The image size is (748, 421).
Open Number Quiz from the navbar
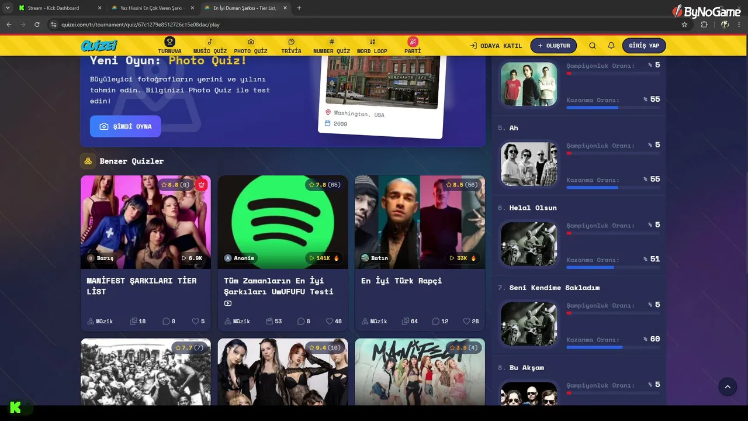coord(331,46)
